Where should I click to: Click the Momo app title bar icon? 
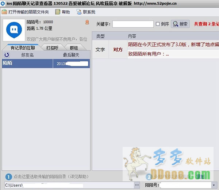point(3,3)
